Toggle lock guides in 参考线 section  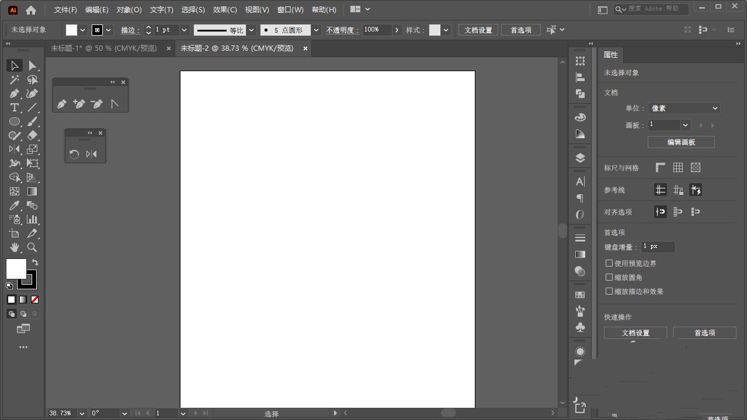point(678,190)
